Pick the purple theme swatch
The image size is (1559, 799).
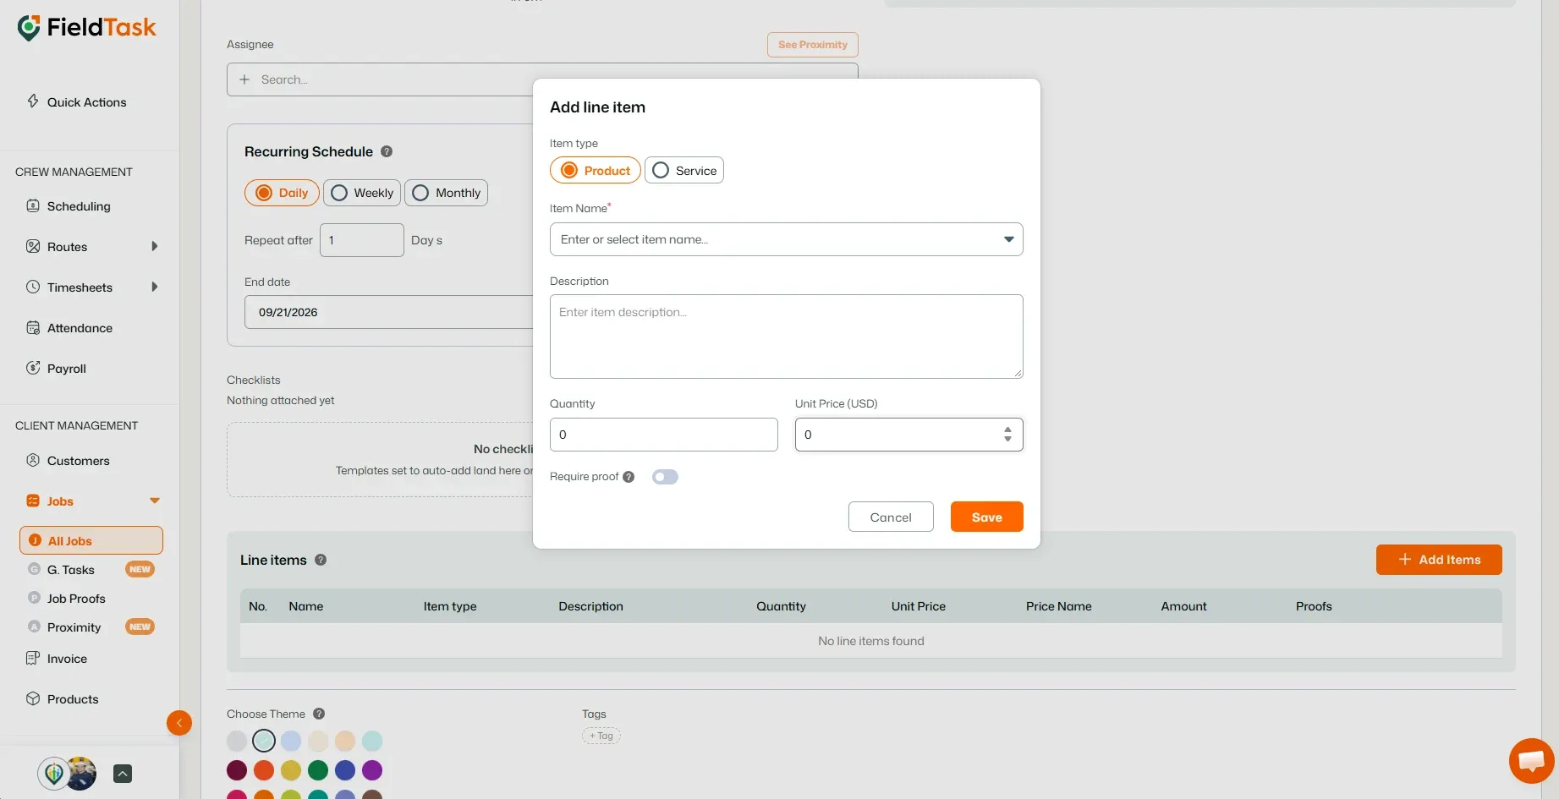372,770
